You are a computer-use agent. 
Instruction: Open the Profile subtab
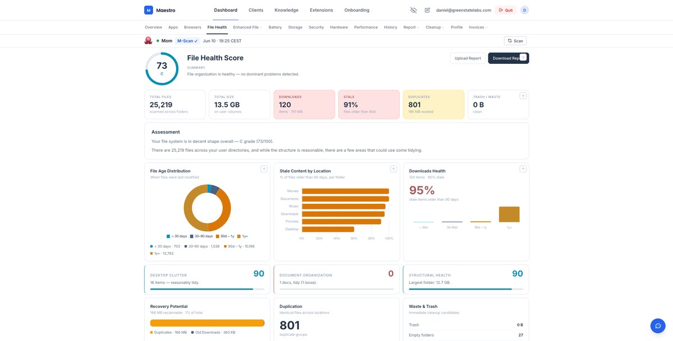[457, 27]
